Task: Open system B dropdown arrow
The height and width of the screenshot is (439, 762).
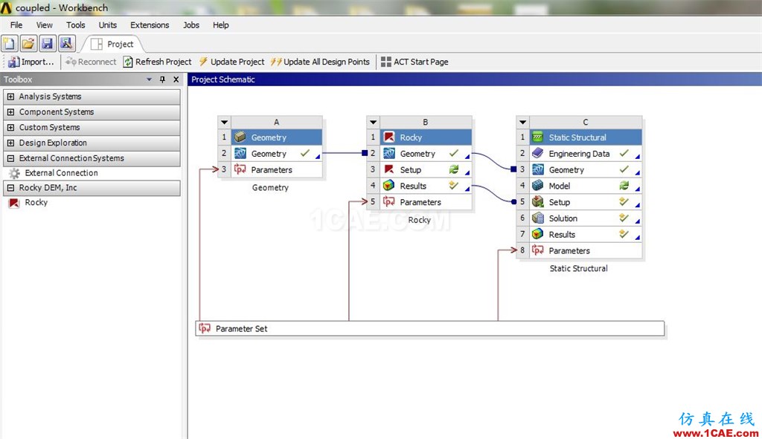Action: coord(373,123)
